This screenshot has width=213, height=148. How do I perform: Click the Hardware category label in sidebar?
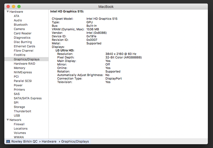pos(16,12)
